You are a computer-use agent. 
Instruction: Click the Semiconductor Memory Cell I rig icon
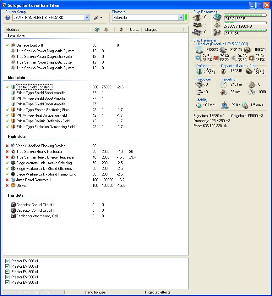click(13, 216)
